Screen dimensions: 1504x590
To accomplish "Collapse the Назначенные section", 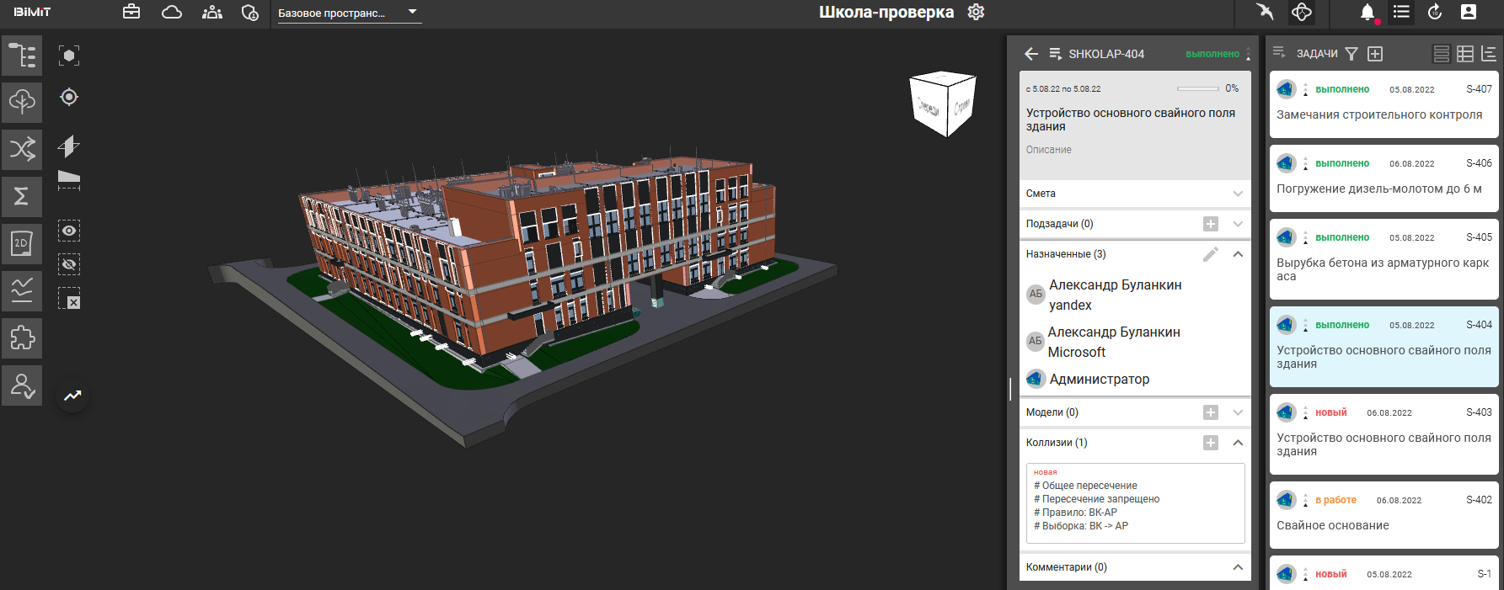I will [x=1238, y=254].
